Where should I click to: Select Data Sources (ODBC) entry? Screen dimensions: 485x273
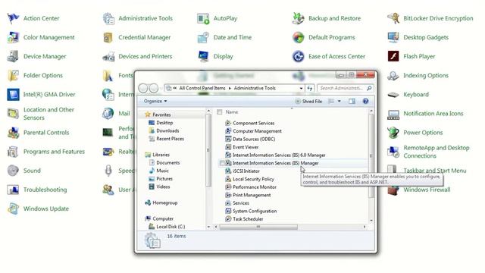[254, 140]
